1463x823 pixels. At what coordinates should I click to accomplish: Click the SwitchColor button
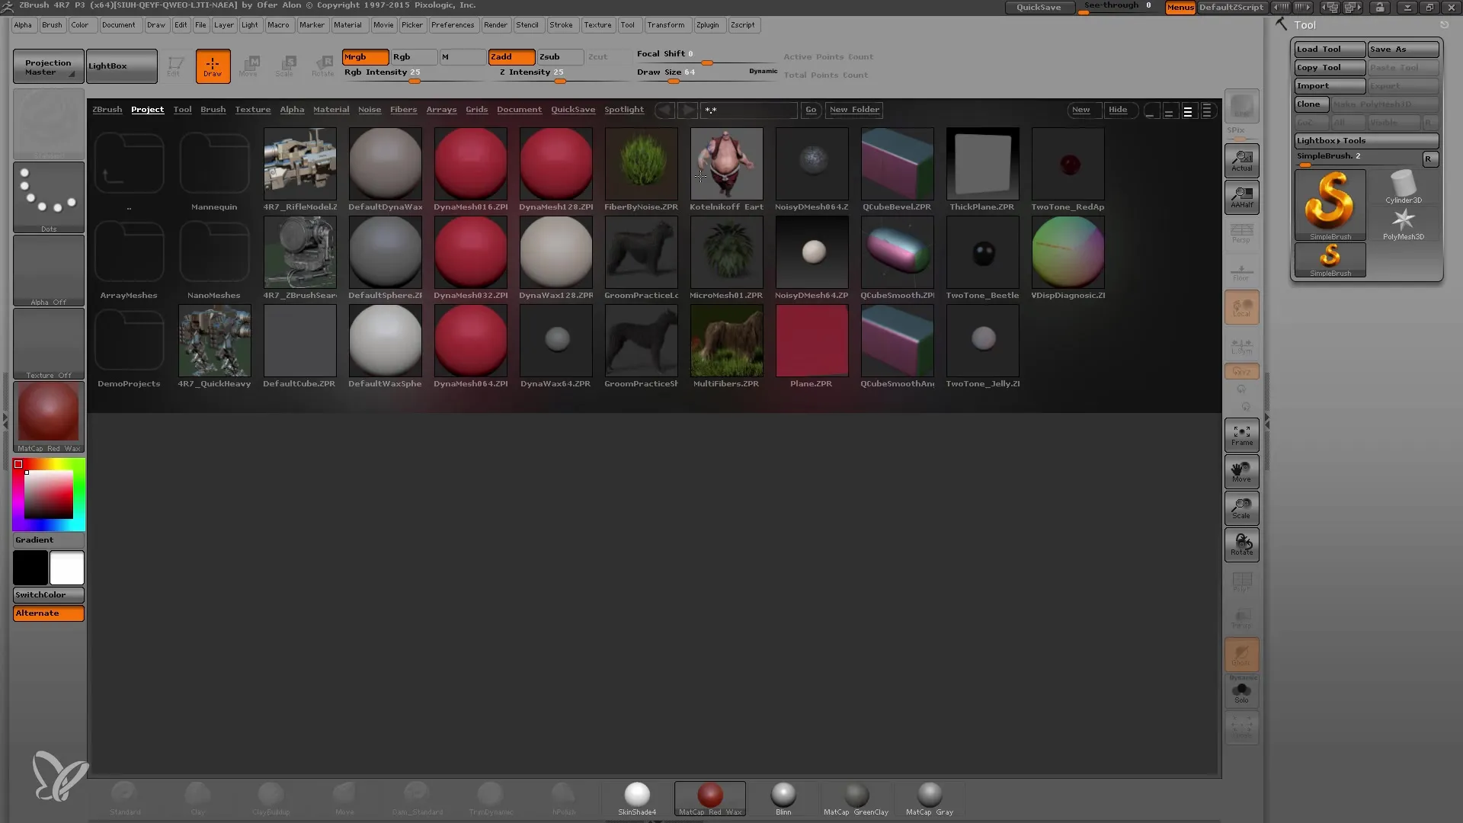coord(49,595)
